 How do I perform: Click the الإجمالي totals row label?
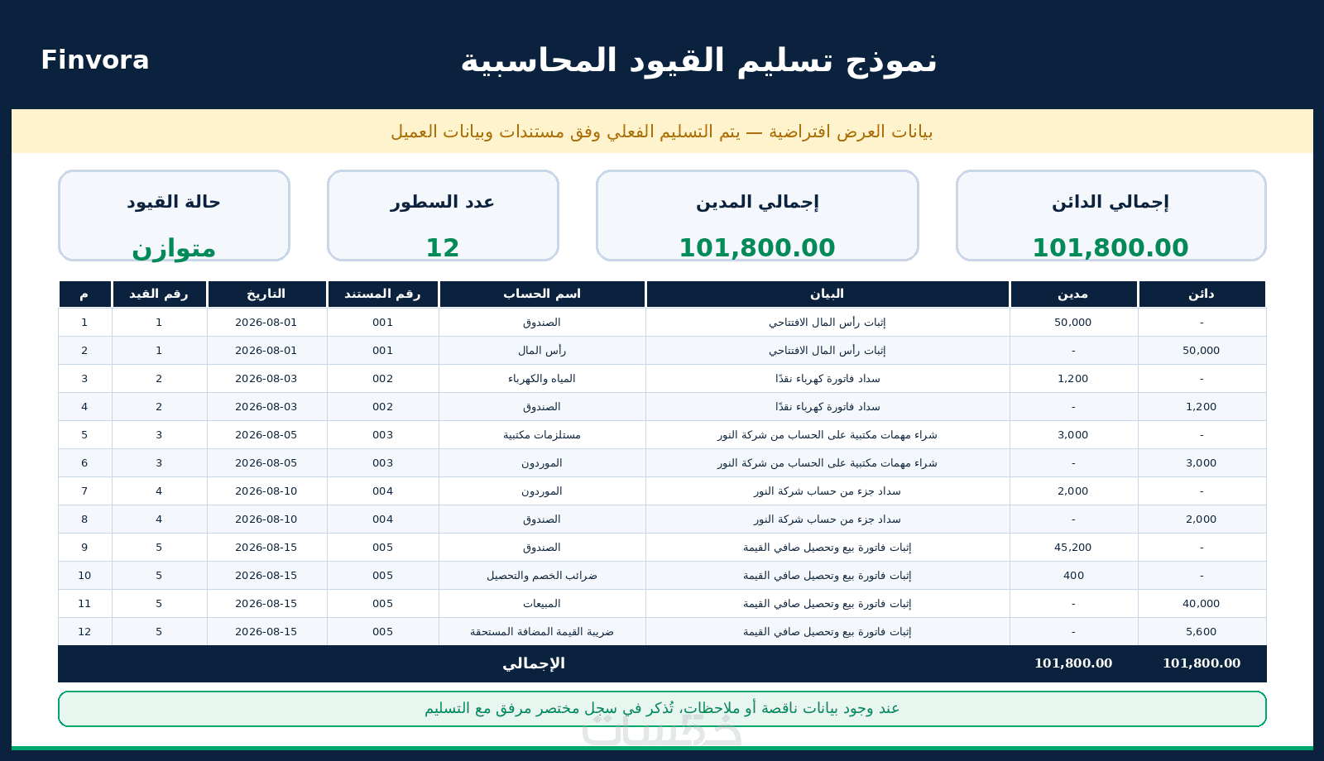click(534, 663)
